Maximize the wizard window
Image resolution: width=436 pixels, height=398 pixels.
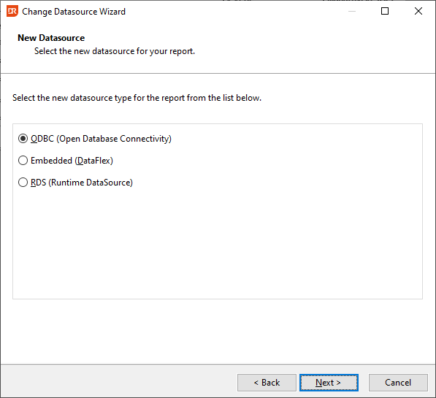[x=385, y=12]
